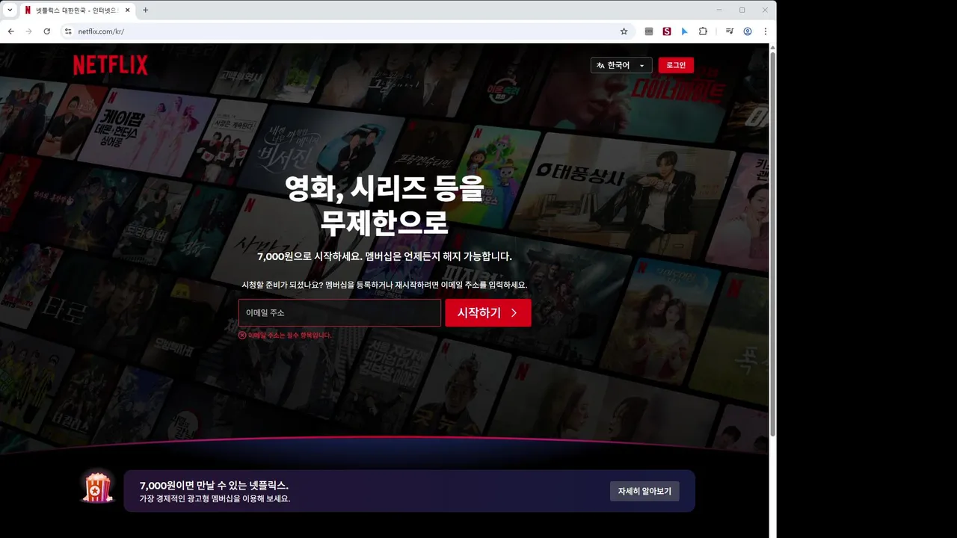The height and width of the screenshot is (538, 957).
Task: Click the popcorn bucket icon
Action: pyautogui.click(x=97, y=486)
